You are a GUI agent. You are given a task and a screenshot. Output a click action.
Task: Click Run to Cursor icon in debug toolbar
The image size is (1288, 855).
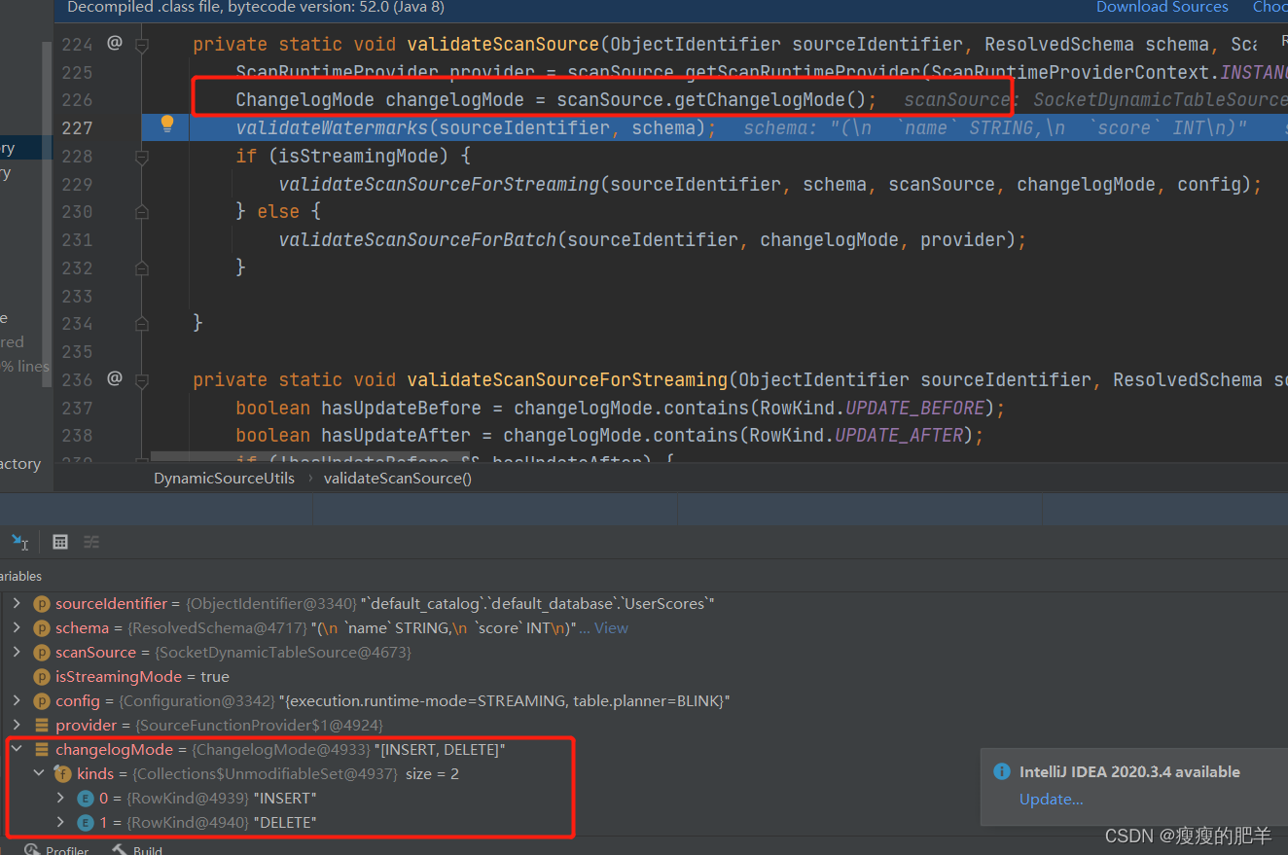[x=19, y=542]
